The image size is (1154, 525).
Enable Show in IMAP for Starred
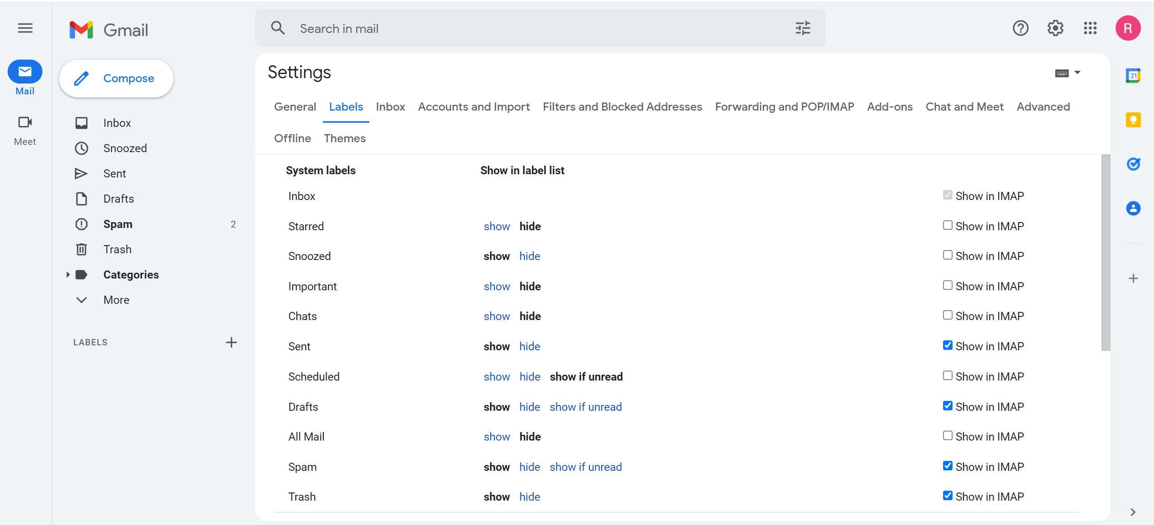(x=948, y=225)
